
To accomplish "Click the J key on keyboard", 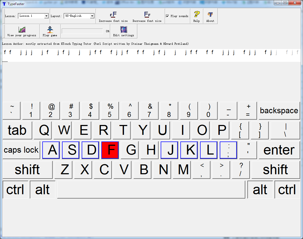I will [169, 150].
